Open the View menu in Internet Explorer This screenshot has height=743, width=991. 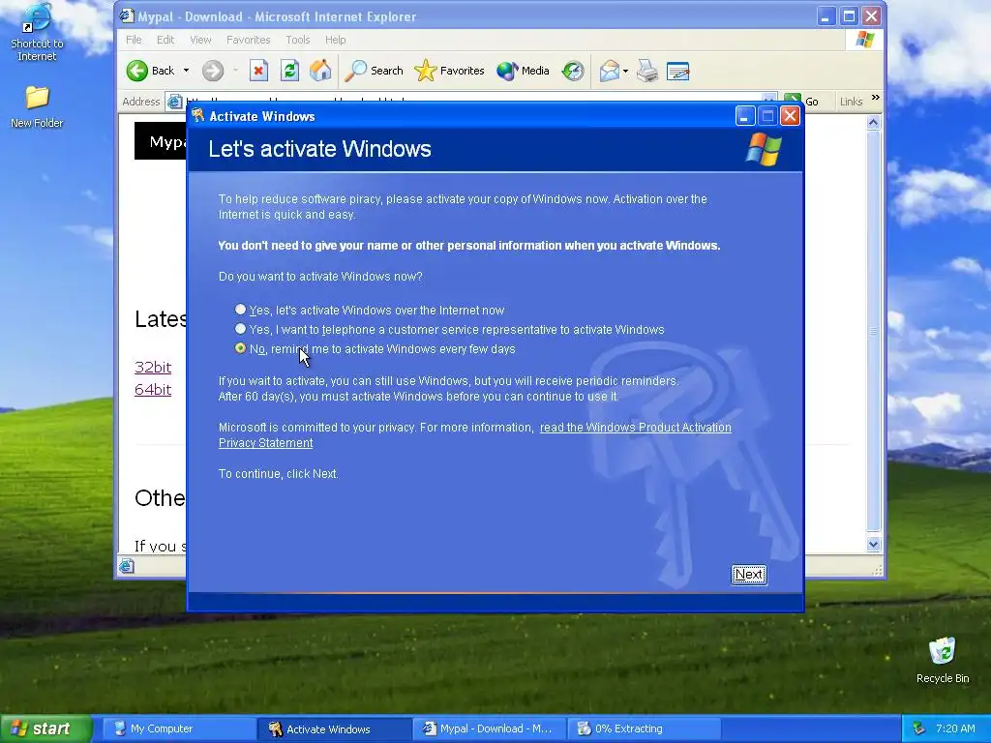[200, 40]
